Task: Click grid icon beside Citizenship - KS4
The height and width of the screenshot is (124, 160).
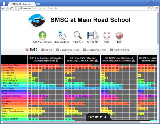Action: pos(84,50)
